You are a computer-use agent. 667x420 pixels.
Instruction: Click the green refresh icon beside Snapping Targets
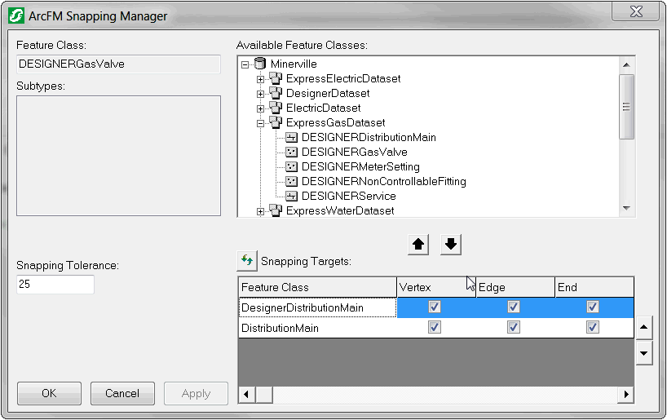click(247, 260)
